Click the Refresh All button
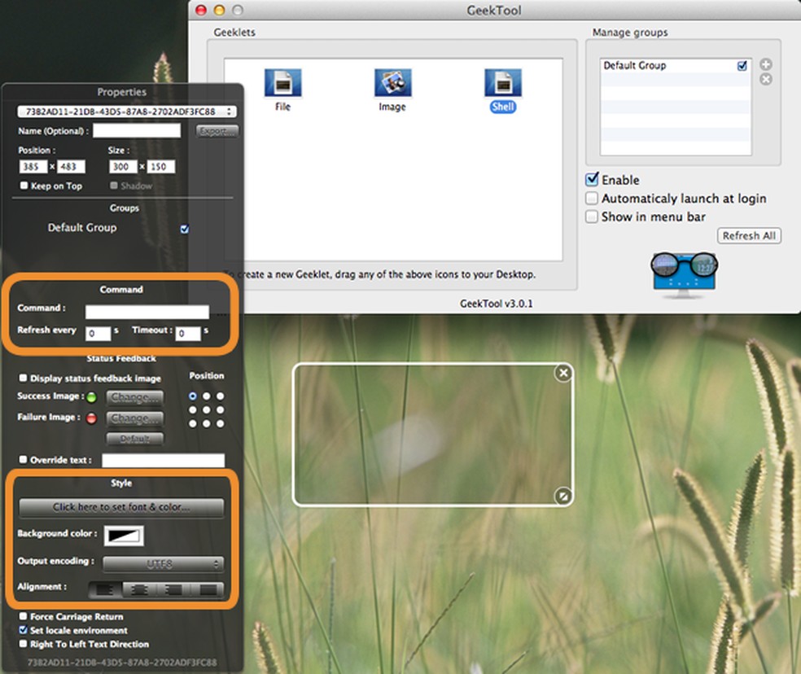This screenshot has height=674, width=801. coord(749,235)
